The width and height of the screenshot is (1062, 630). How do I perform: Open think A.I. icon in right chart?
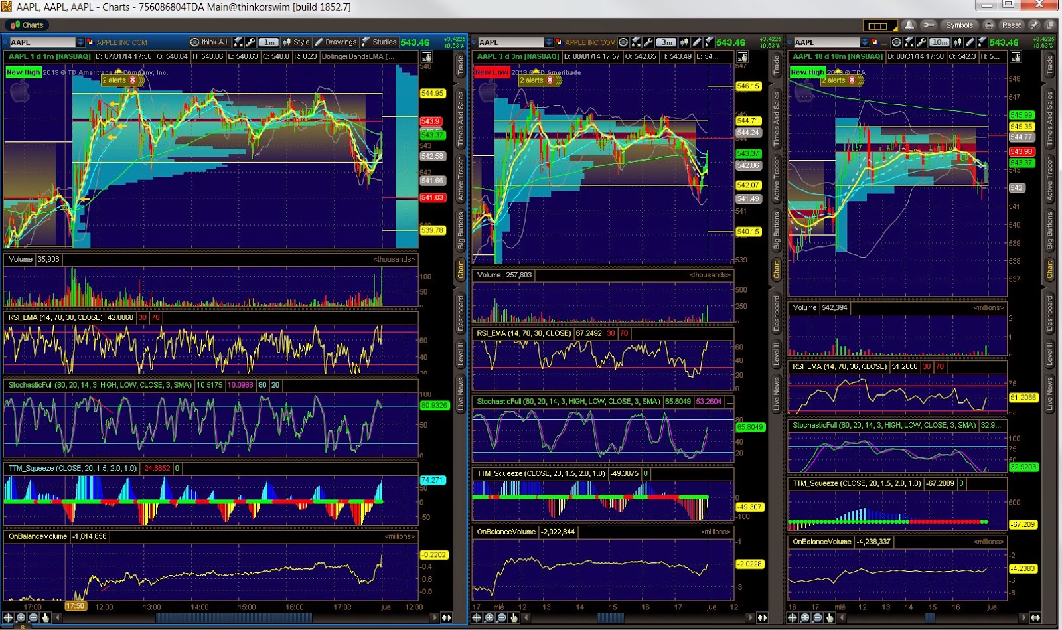(897, 42)
